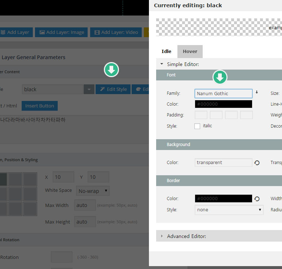Click green arrow marker above Edit Style
The height and width of the screenshot is (269, 282).
tap(112, 70)
